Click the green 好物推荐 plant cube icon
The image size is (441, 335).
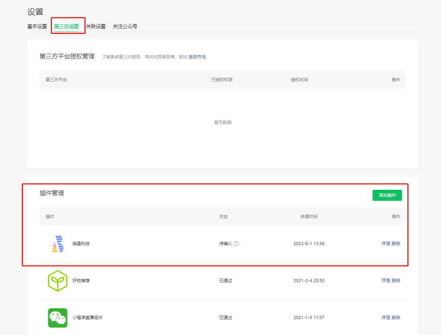point(57,281)
